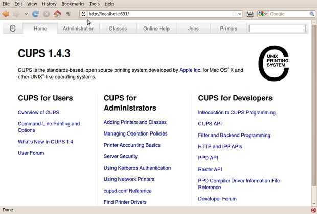Reload the page with the refresh icon
Screen dimensions: 317x214
point(36,14)
